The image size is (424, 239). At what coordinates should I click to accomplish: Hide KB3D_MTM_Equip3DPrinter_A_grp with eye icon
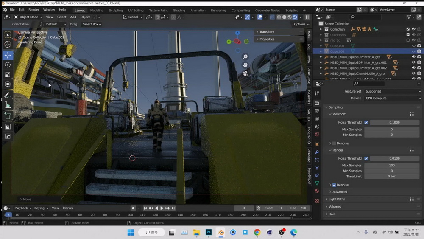pos(413,57)
